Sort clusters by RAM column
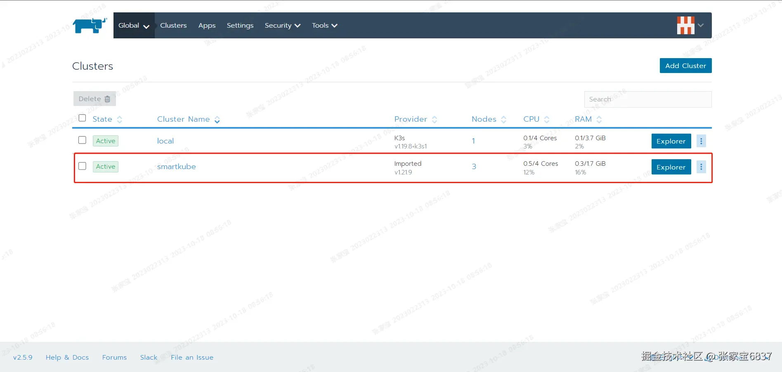782x372 pixels. pyautogui.click(x=588, y=119)
